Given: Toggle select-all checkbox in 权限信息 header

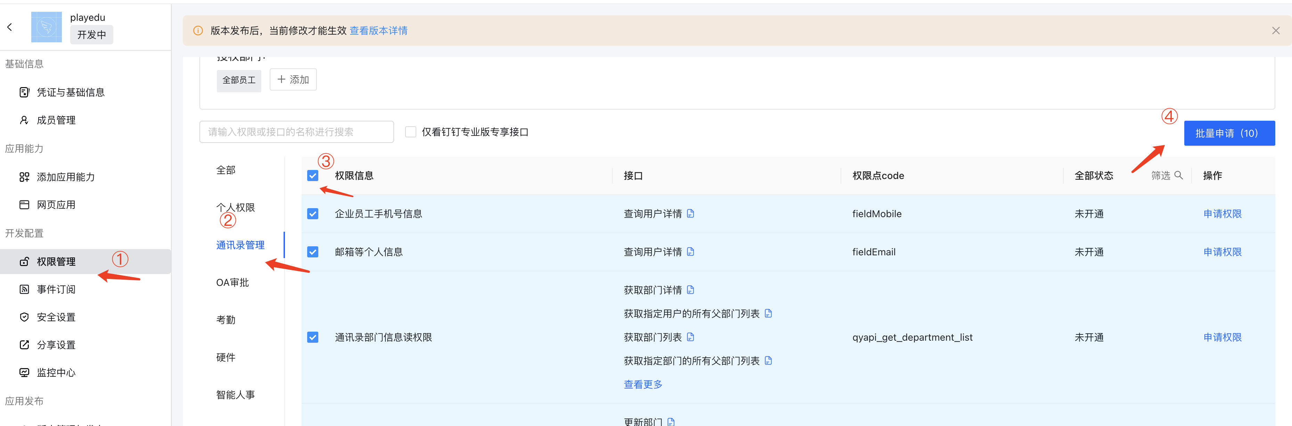Looking at the screenshot, I should [x=312, y=176].
